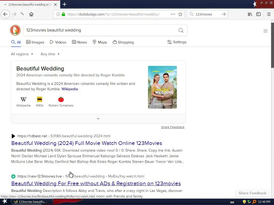Click the security shield tray icon
Image resolution: width=274 pixels, height=205 pixels.
[x=244, y=202]
